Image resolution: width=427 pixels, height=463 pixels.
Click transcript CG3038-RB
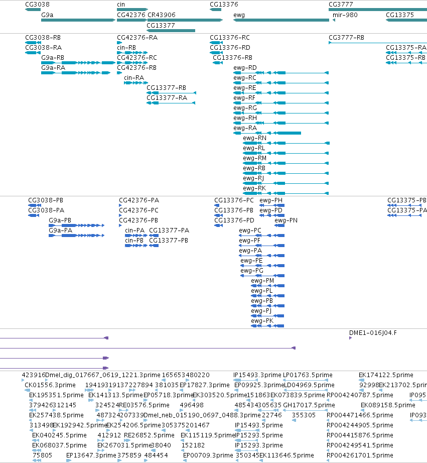click(x=33, y=43)
